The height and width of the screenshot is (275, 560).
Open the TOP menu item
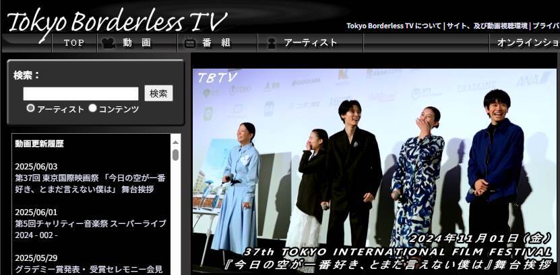click(74, 43)
